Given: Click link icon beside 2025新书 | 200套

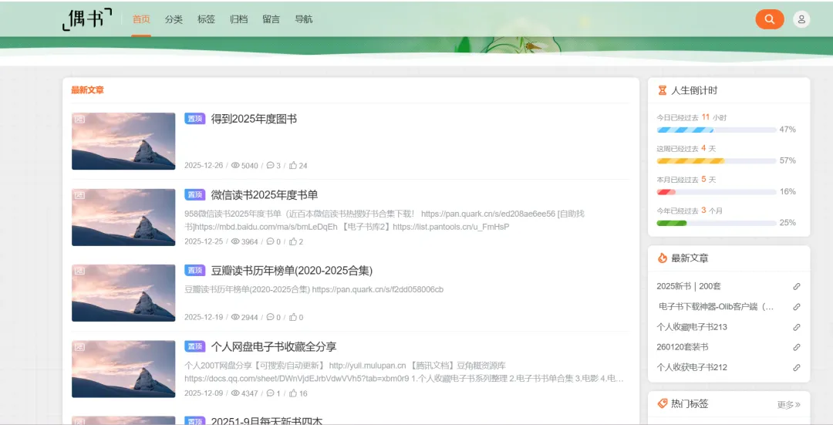Looking at the screenshot, I should 796,286.
